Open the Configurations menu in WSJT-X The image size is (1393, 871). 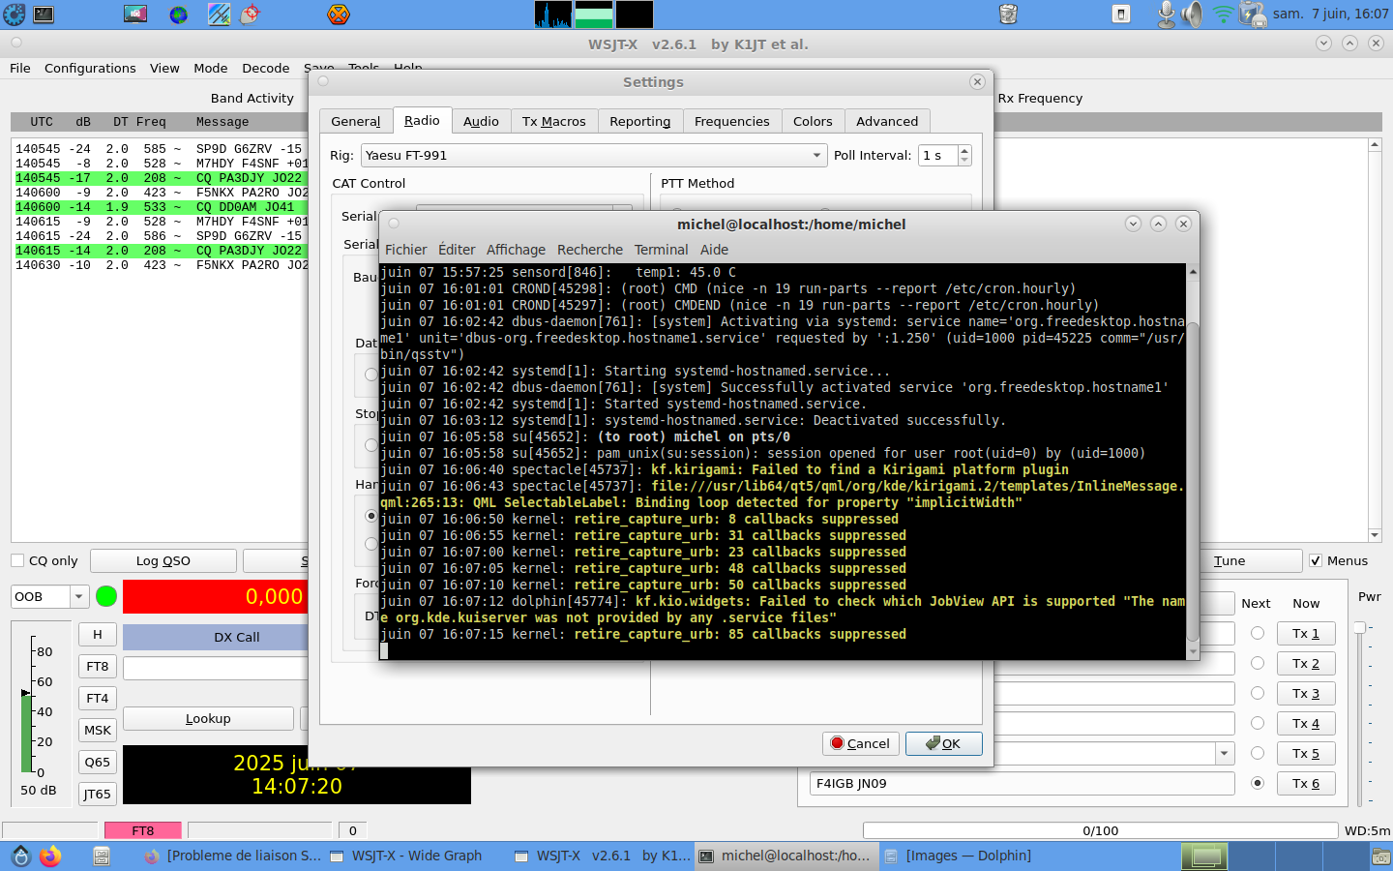90,68
